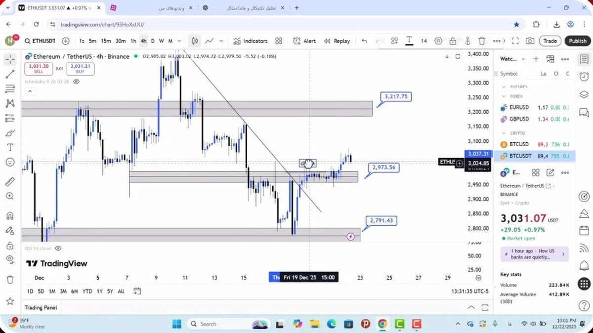Open the line chart style dropdown arrow
The height and width of the screenshot is (333, 593).
point(221,41)
